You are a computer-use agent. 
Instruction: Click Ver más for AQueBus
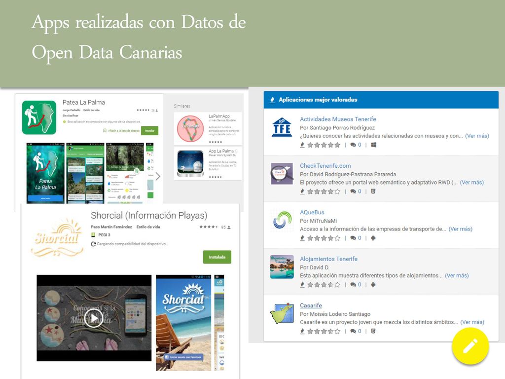(461, 229)
